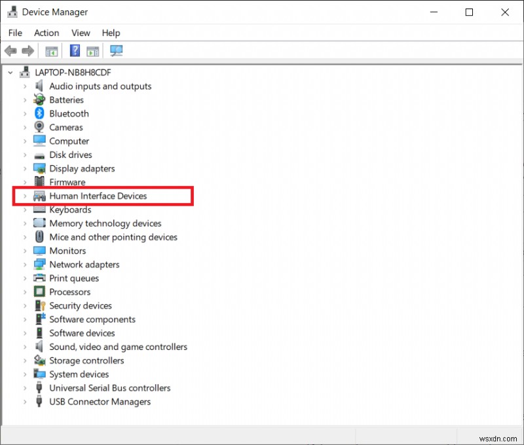Click the Computer monitor icon
The width and height of the screenshot is (524, 445).
[39, 141]
